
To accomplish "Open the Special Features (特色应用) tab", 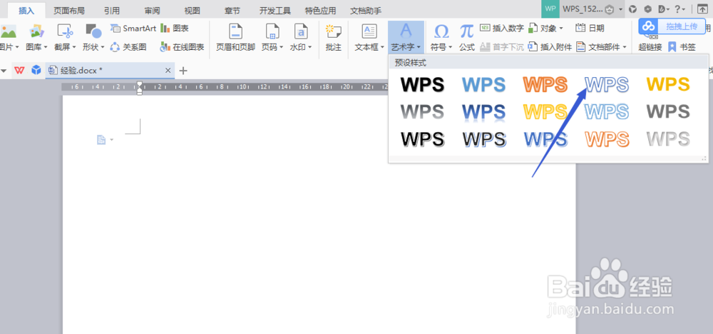I will pyautogui.click(x=321, y=11).
